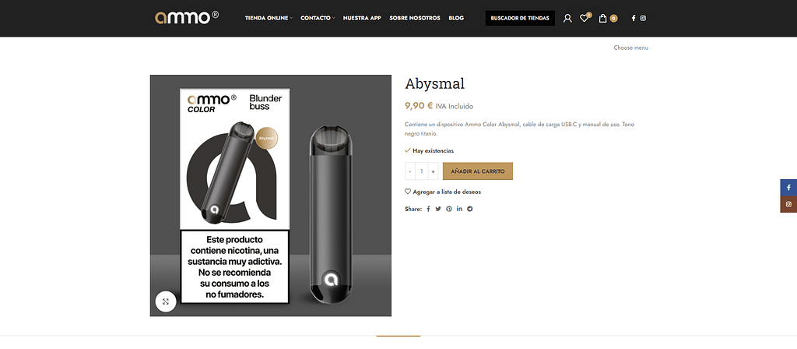Click the Instagram side tab
797x349 pixels.
click(789, 205)
